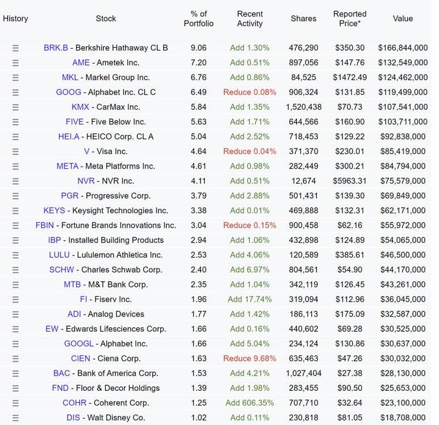Screen dimensions: 439x425
Task: Open the GOOG ticker link
Action: [69, 92]
